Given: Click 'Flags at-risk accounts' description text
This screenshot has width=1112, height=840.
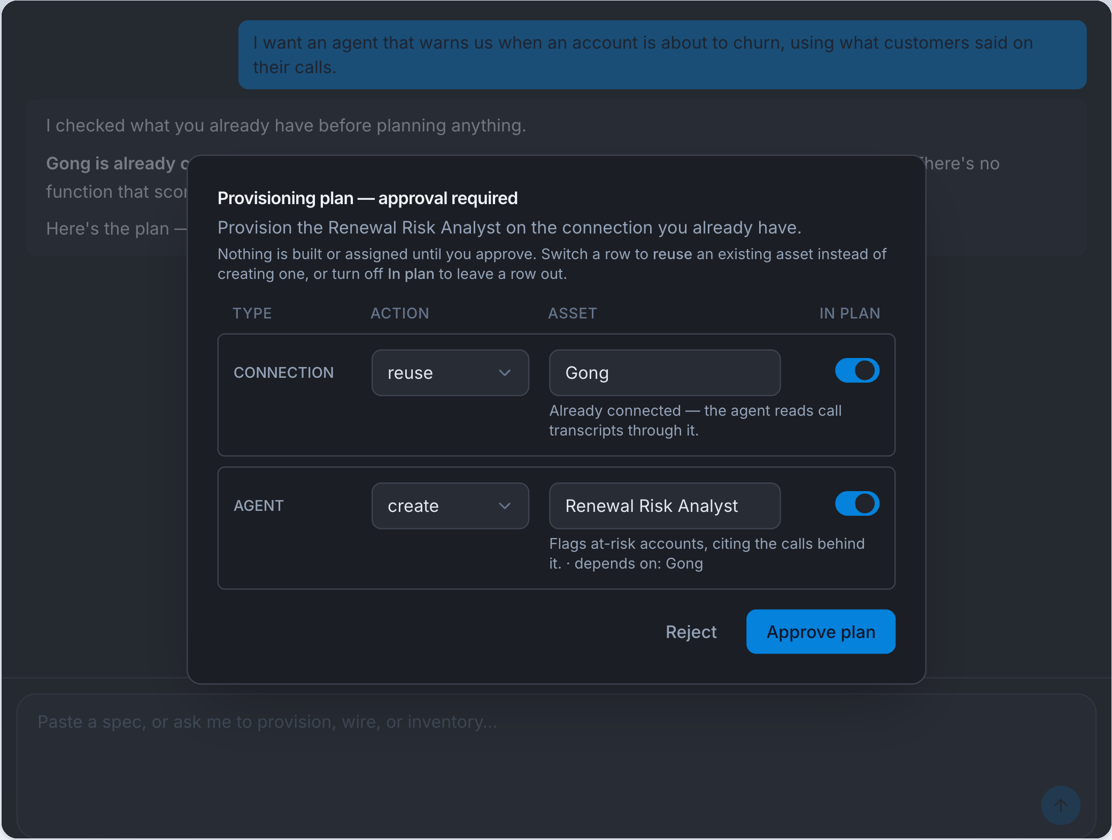Looking at the screenshot, I should (x=707, y=554).
